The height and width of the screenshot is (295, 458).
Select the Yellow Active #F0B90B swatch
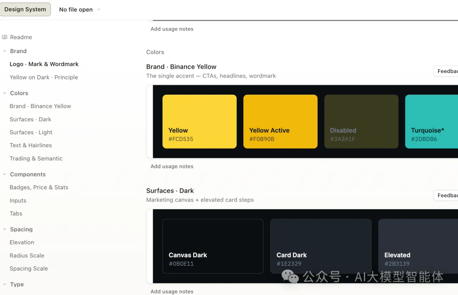(280, 121)
